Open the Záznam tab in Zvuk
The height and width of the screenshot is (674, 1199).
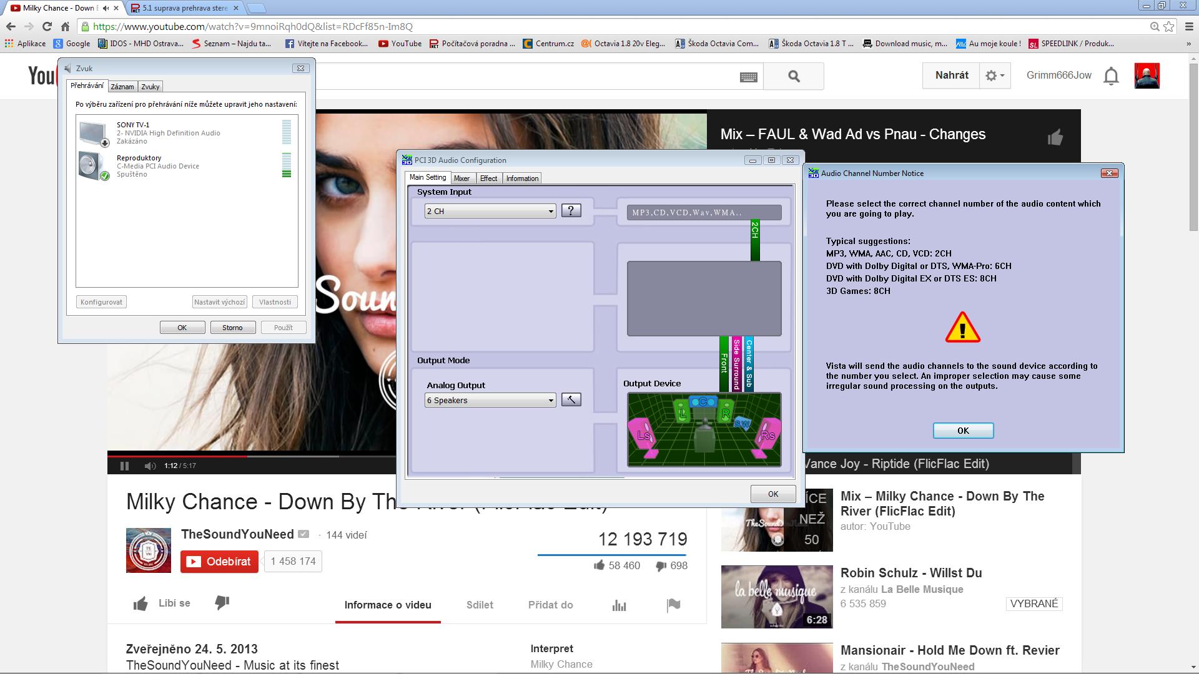point(122,87)
